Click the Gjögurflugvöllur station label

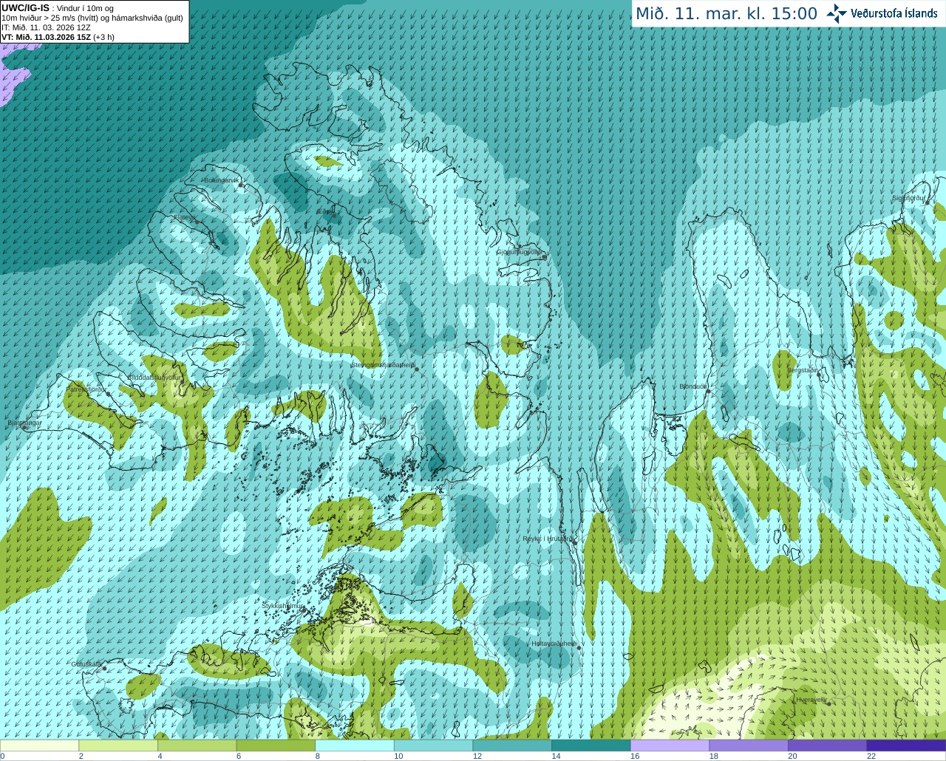point(520,253)
